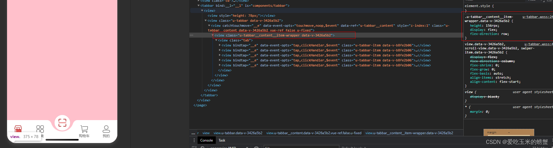Select the highlighted u-tabbar__content__item-wrapper row
This screenshot has height=148, width=553.
pyautogui.click(x=326, y=35)
